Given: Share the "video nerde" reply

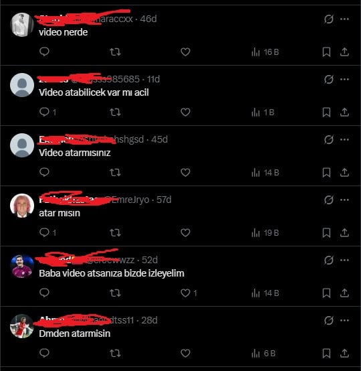Looking at the screenshot, I should point(344,52).
